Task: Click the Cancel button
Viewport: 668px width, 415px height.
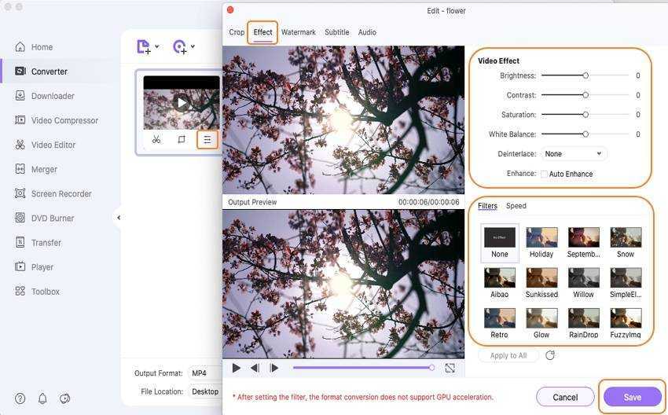Action: point(565,397)
